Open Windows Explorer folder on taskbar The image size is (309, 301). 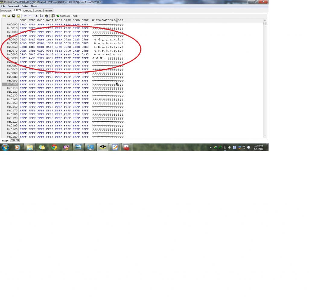(30, 147)
